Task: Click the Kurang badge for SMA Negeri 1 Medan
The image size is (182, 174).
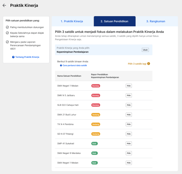Action: (96, 86)
